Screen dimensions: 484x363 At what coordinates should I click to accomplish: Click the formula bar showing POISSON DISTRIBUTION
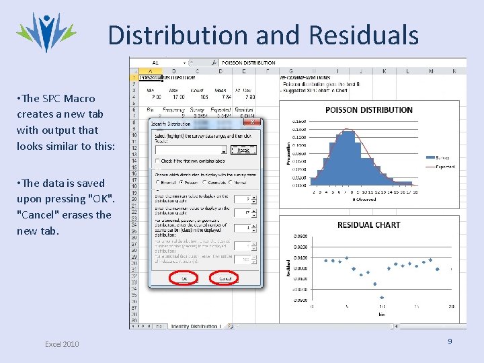click(x=343, y=63)
